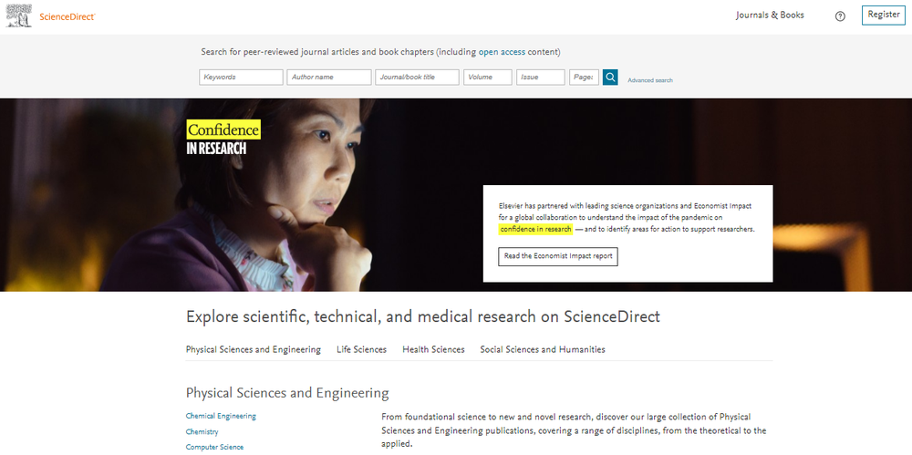Open Advanced search link
This screenshot has height=455, width=912.
pyautogui.click(x=650, y=80)
